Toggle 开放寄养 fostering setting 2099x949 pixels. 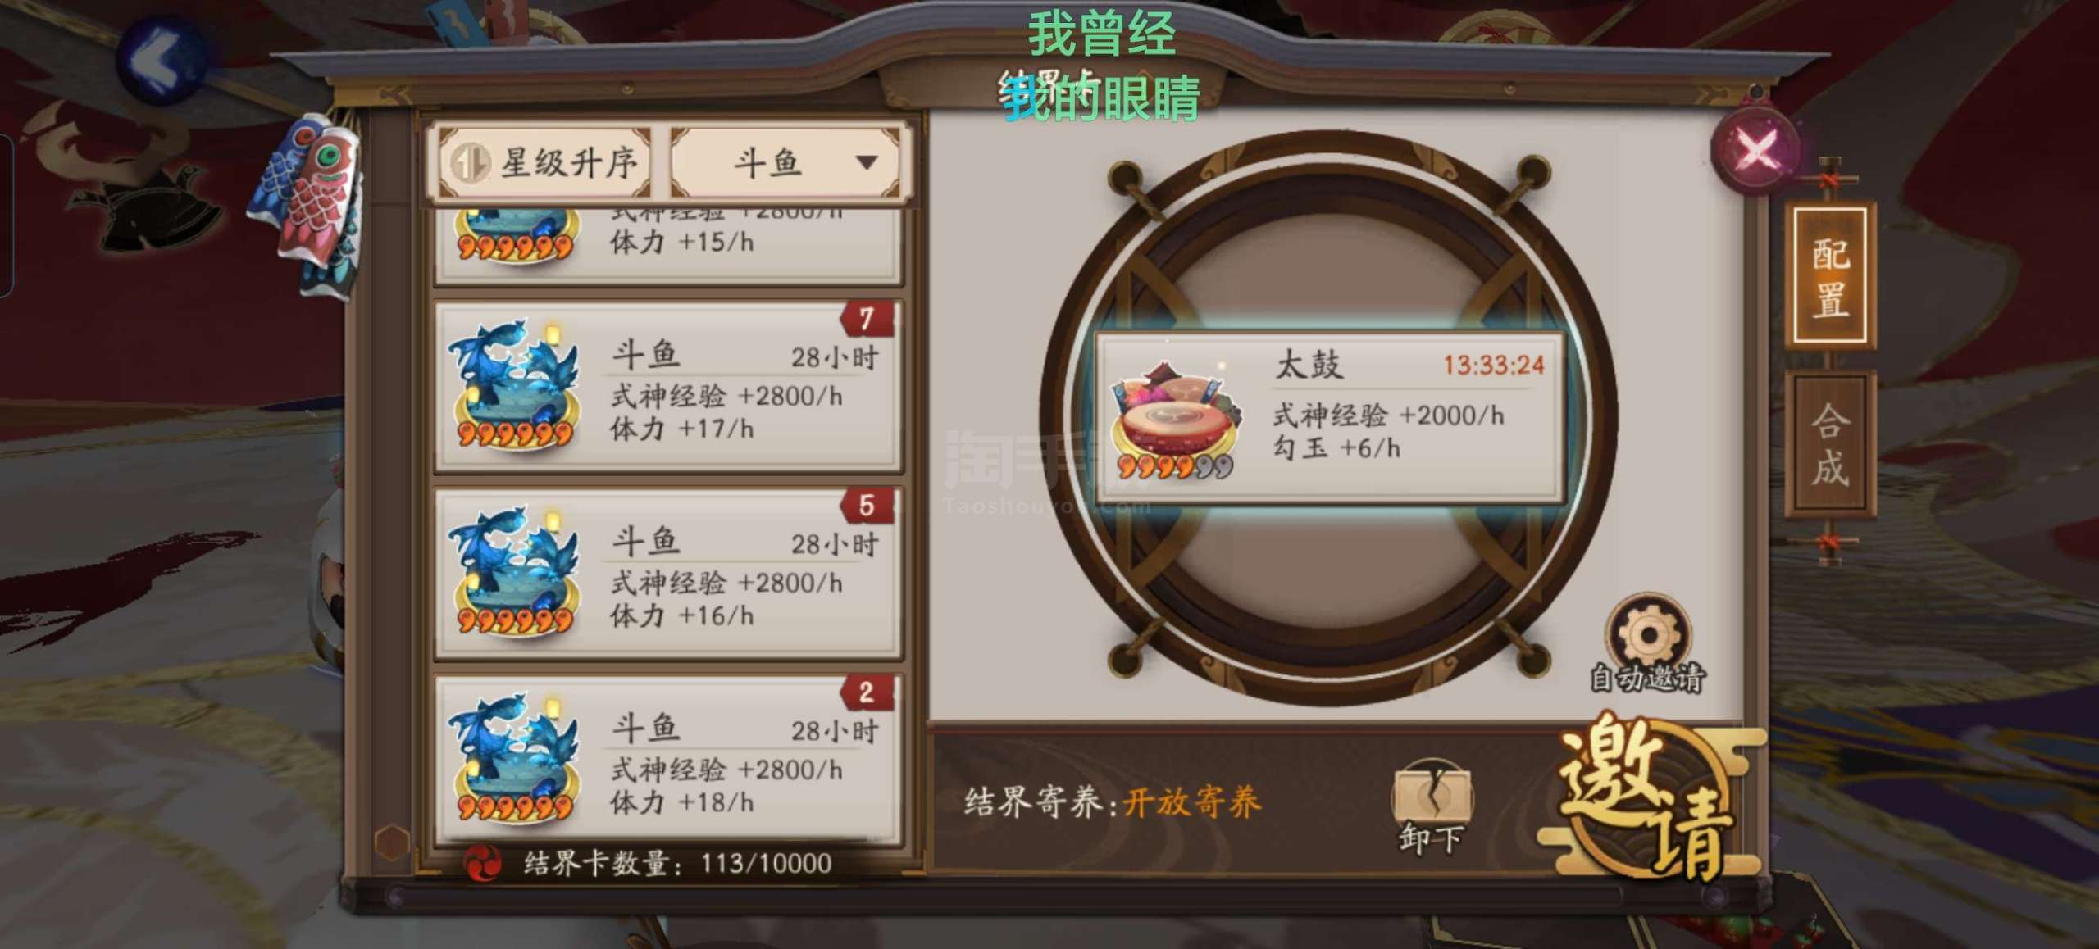(1192, 803)
